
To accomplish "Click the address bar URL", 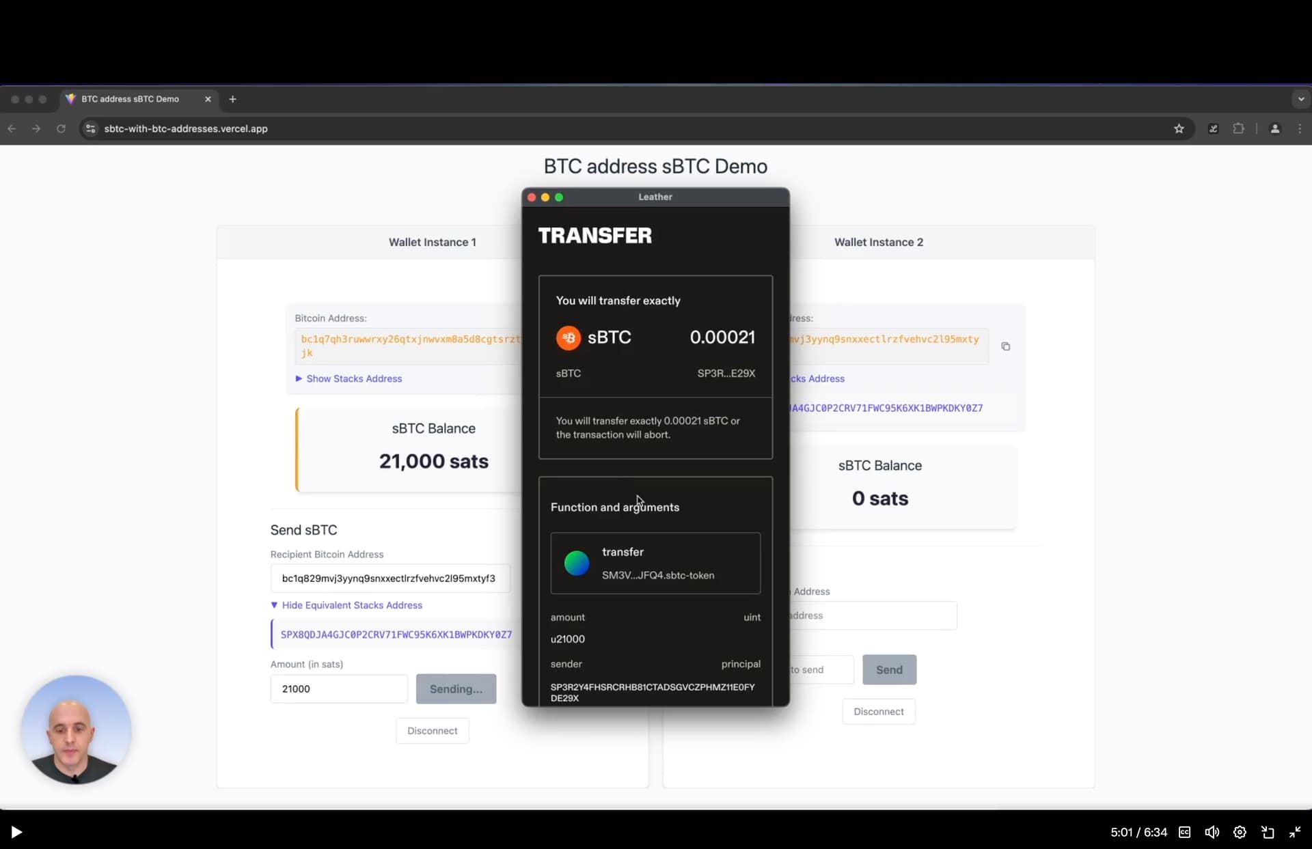I will click(186, 128).
